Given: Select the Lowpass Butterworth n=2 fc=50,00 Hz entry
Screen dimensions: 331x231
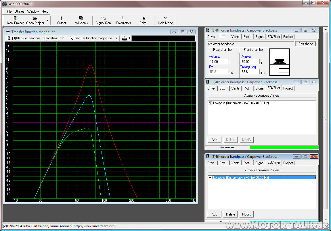Looking at the screenshot, I should pyautogui.click(x=264, y=178).
